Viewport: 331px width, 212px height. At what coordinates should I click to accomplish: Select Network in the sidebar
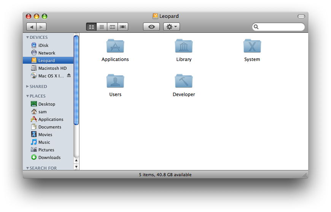pyautogui.click(x=48, y=53)
